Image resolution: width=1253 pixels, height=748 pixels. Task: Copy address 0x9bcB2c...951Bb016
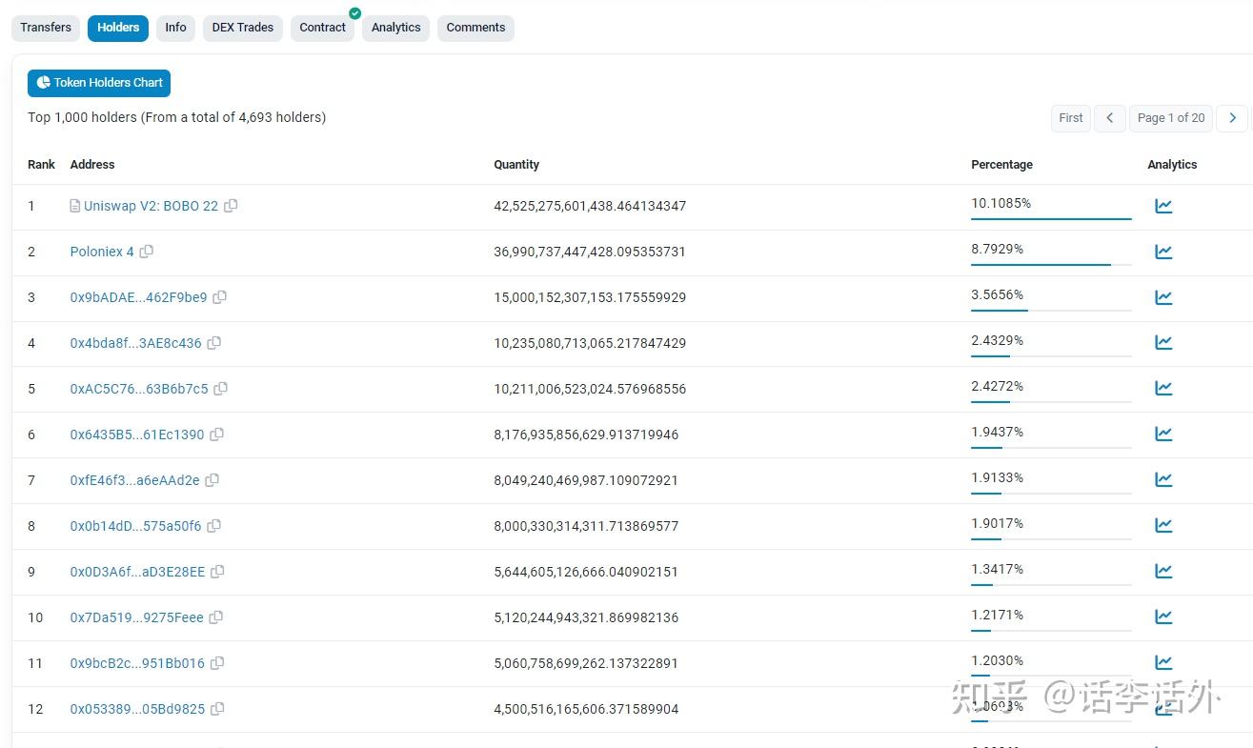pos(217,663)
